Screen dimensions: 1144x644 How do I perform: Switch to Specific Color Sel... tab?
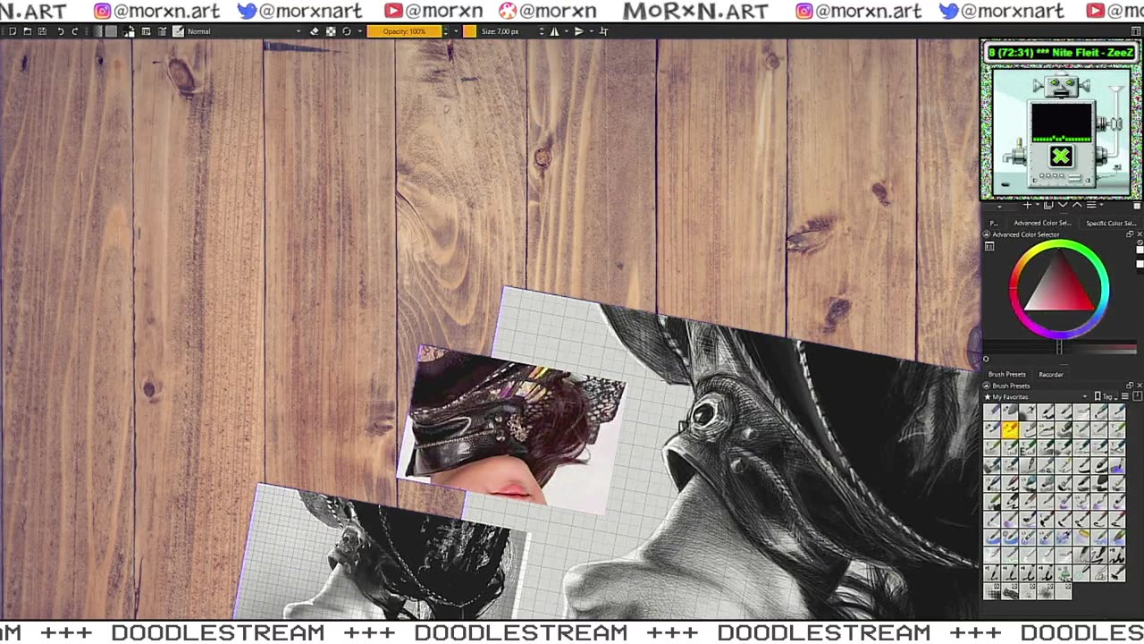pos(1111,223)
